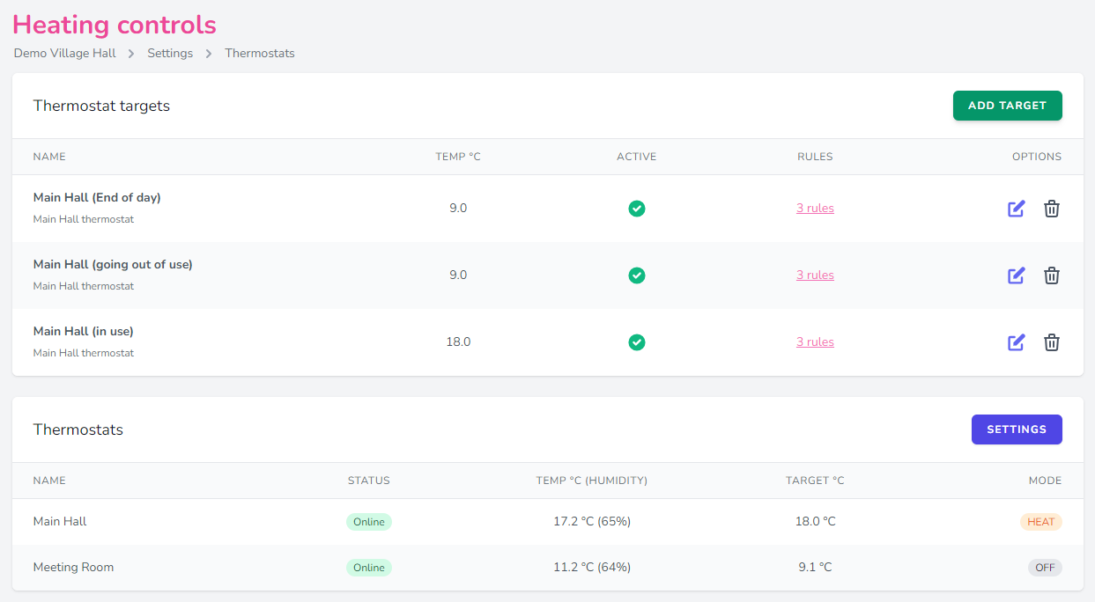Click the active checkmark for in use target
Screen dimensions: 1095x602
coord(636,342)
